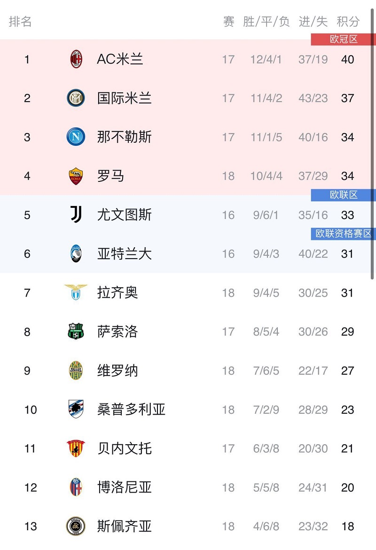
Task: Click the Sampdoria shield logo
Action: [x=76, y=409]
